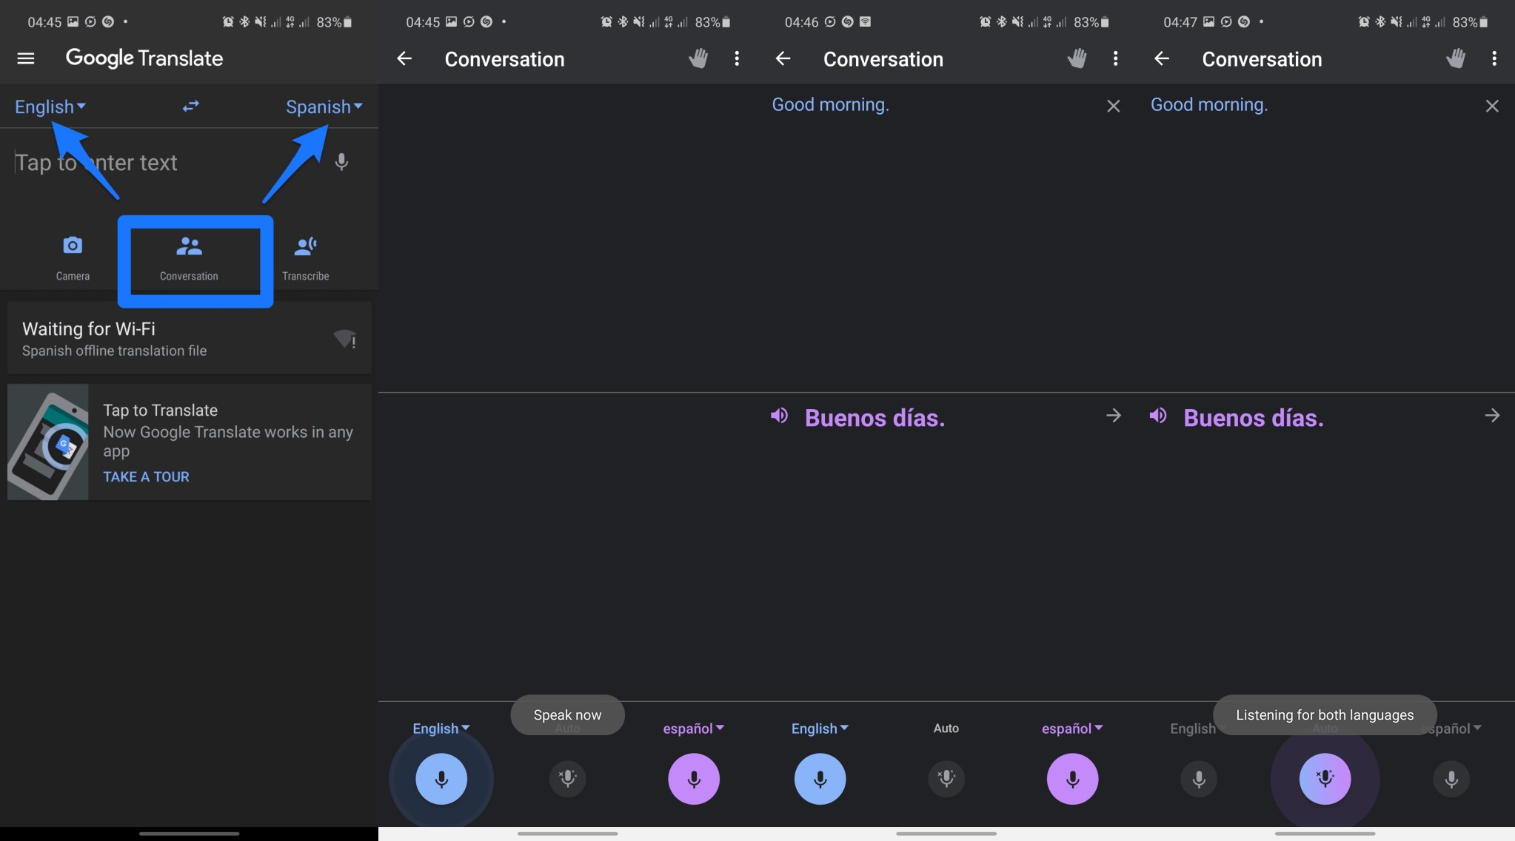Swap languages with the double-arrow icon
The height and width of the screenshot is (841, 1515).
coord(191,107)
